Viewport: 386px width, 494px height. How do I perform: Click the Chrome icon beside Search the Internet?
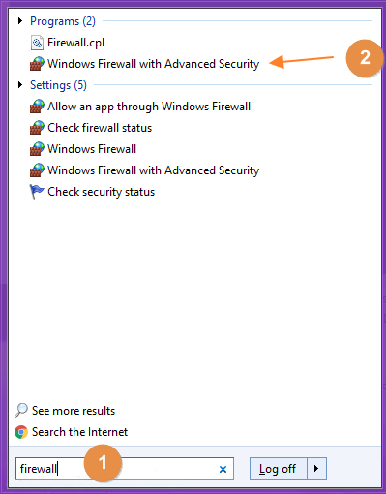click(x=21, y=432)
